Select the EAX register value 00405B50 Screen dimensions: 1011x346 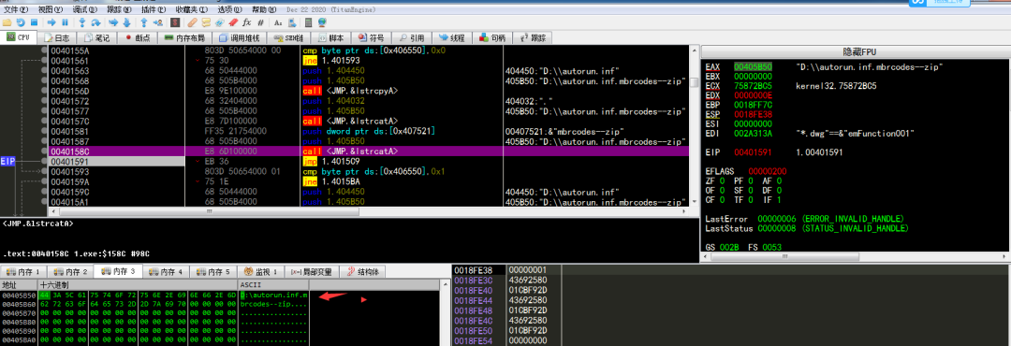753,66
